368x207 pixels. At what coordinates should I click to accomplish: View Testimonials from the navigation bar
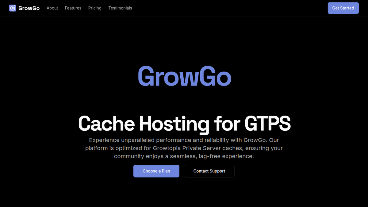pyautogui.click(x=120, y=8)
